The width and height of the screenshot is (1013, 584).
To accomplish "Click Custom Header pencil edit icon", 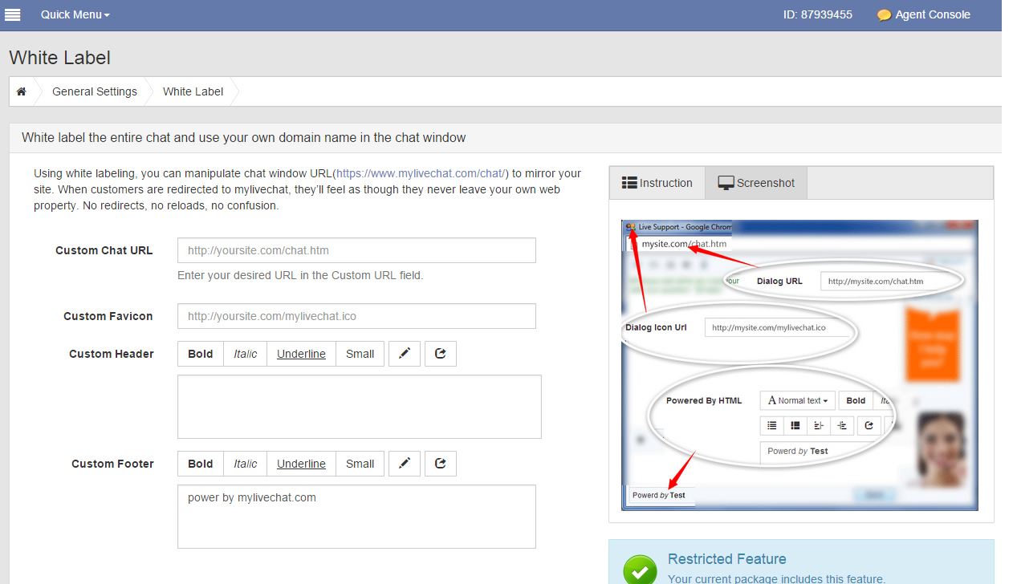I will 405,354.
